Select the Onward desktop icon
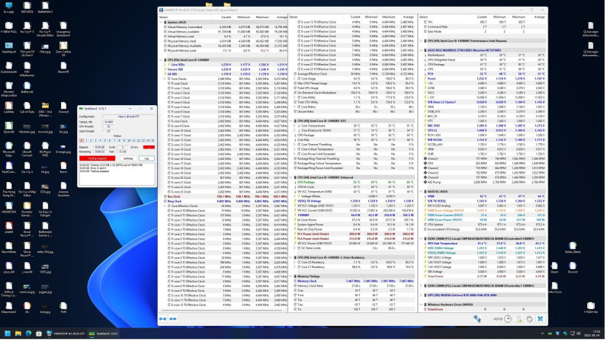 tap(63, 107)
